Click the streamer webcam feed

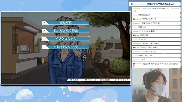[x=157, y=85]
